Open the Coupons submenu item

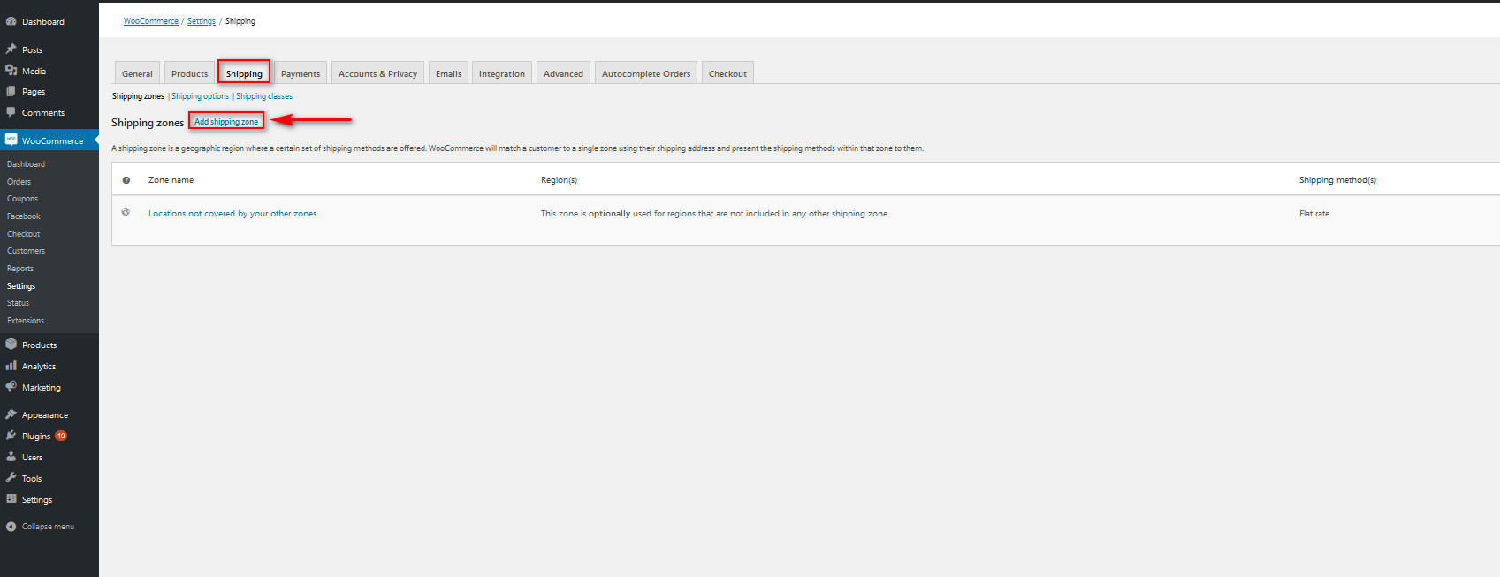(x=23, y=199)
